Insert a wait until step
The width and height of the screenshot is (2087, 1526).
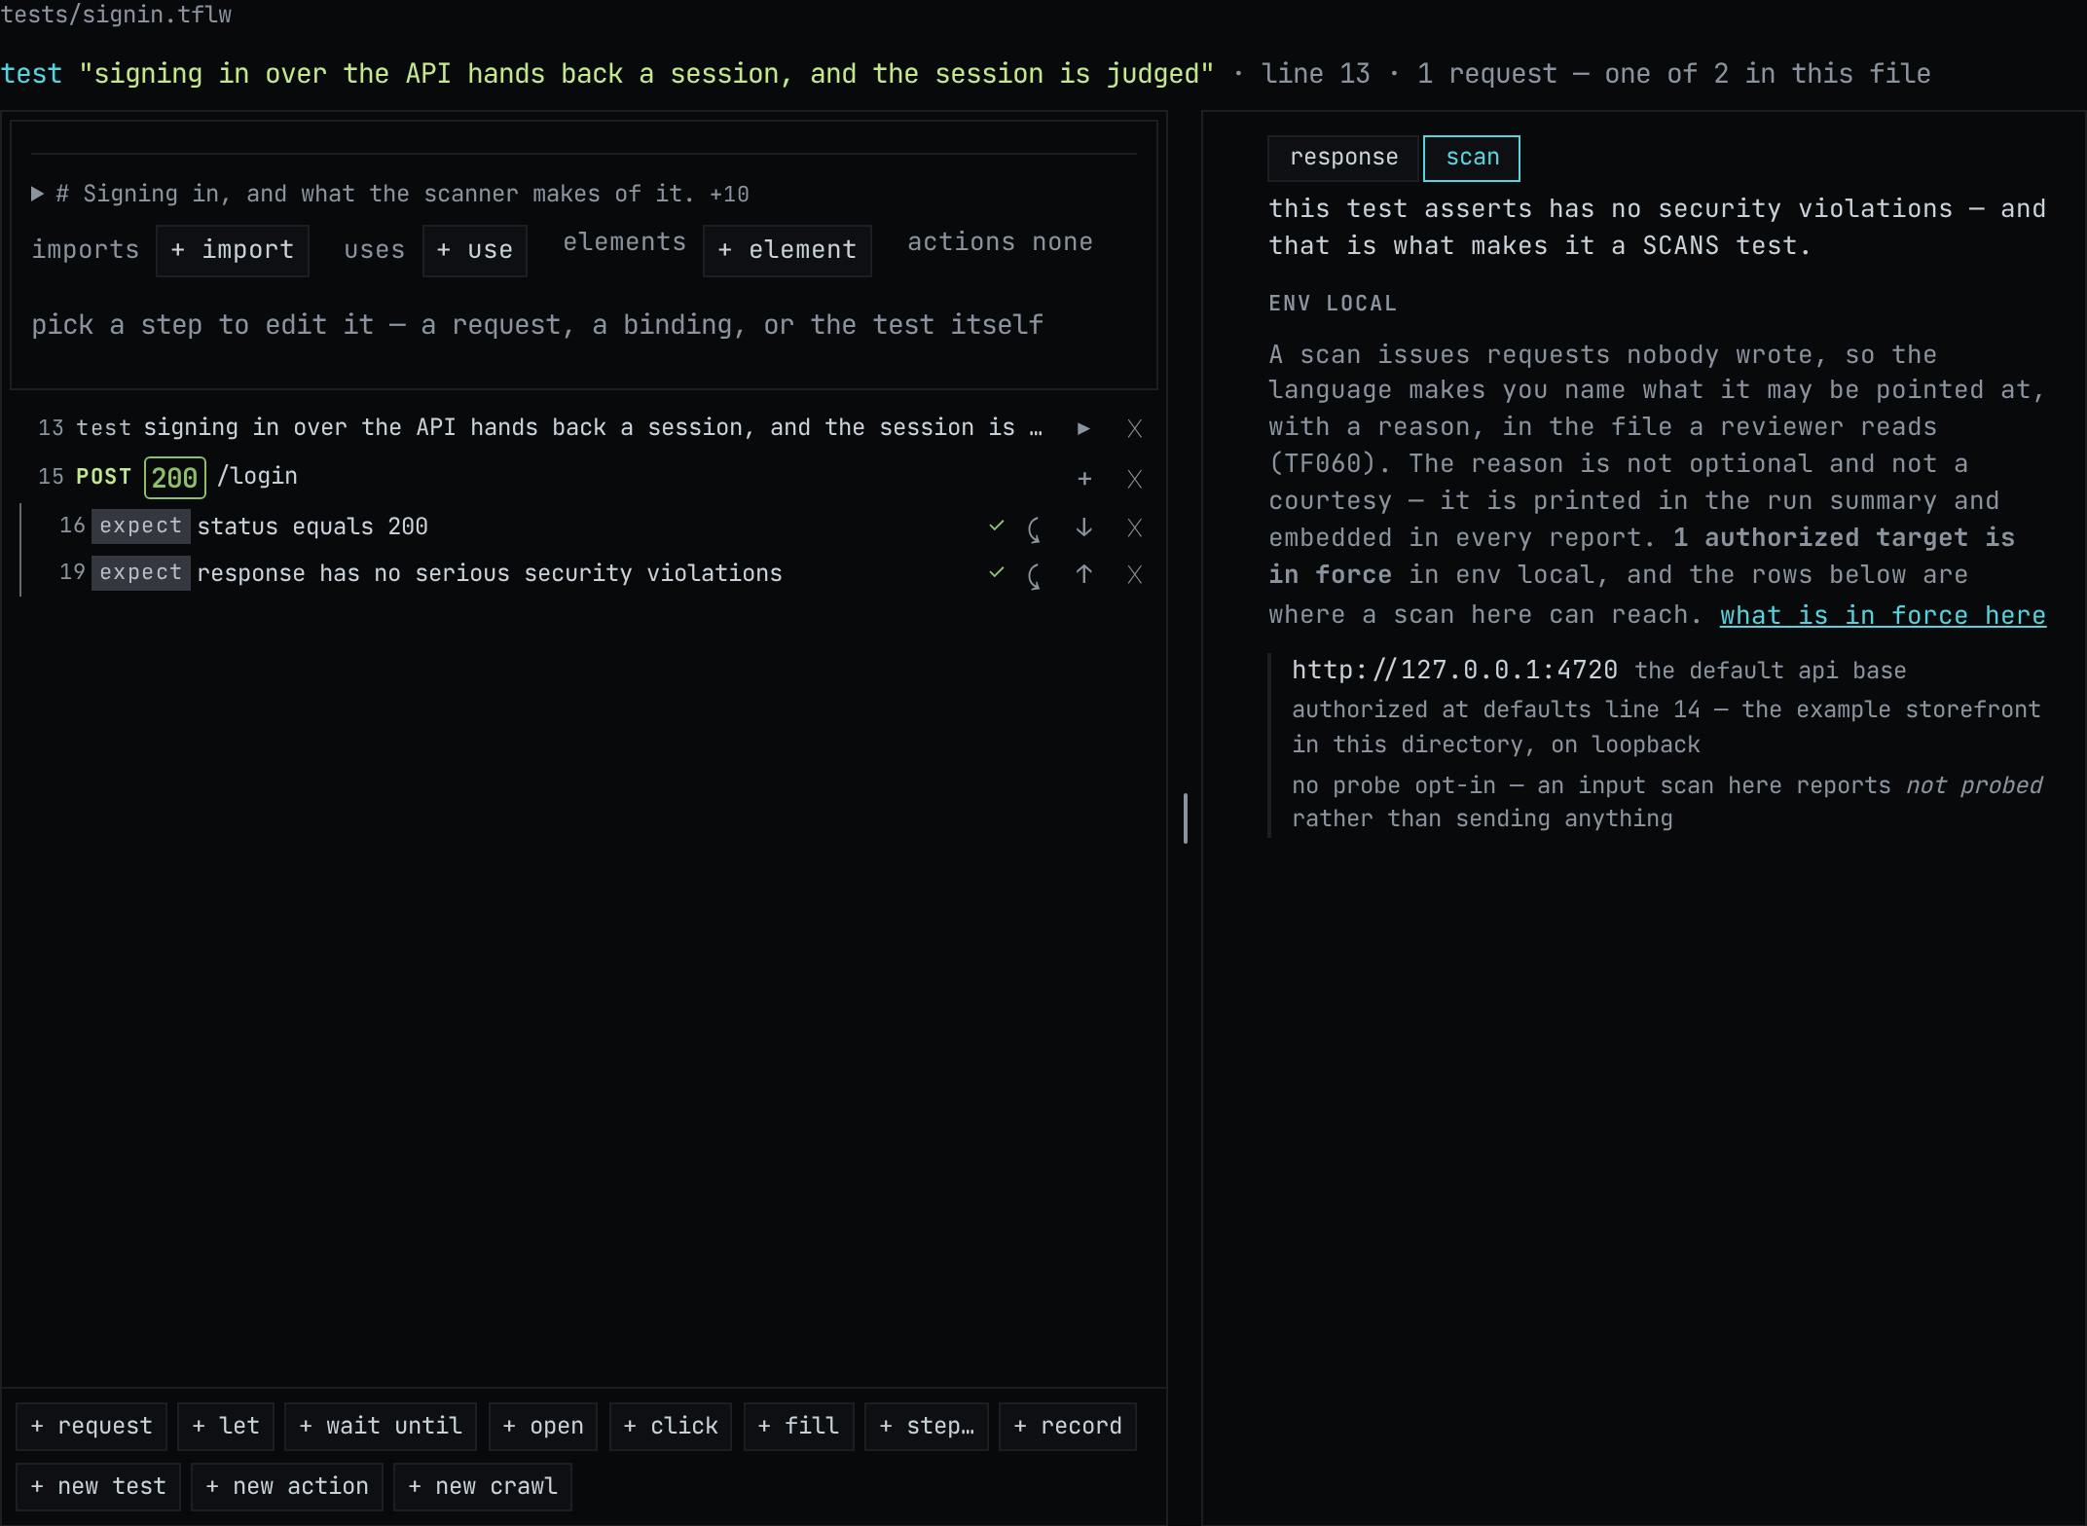(x=381, y=1427)
